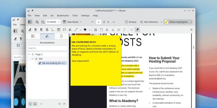This screenshot has height=108, width=217.
Task: Open the Go menu
Action: [x=52, y=16]
